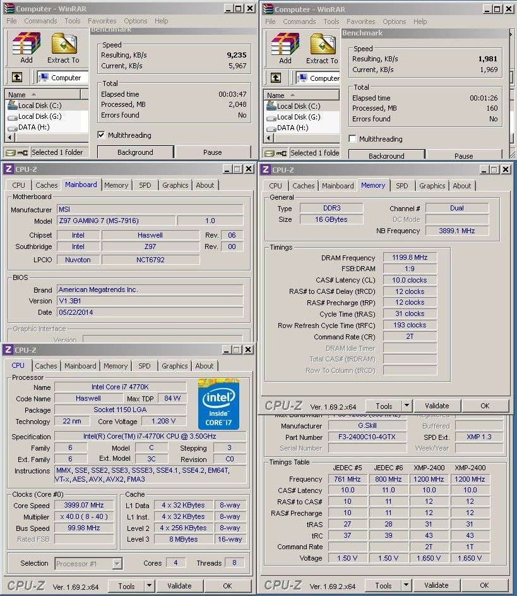Click Add icon in right WinRAR window

[285, 47]
